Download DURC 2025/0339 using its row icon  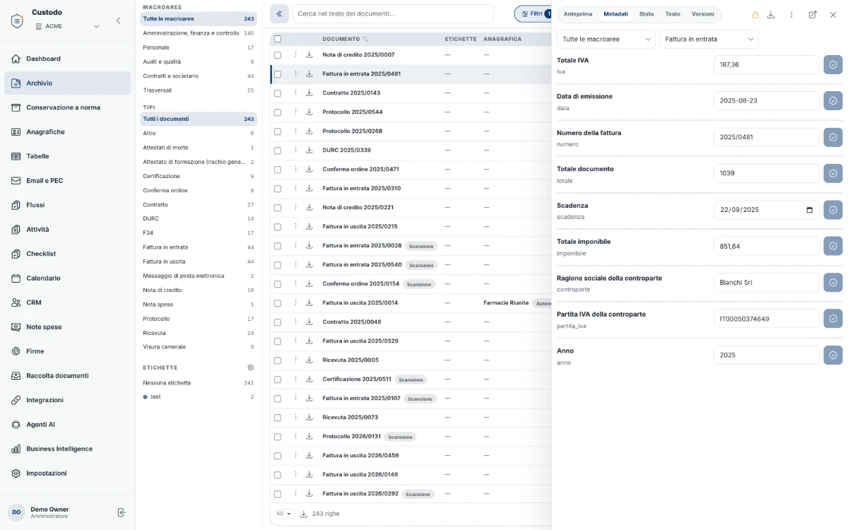pyautogui.click(x=309, y=150)
